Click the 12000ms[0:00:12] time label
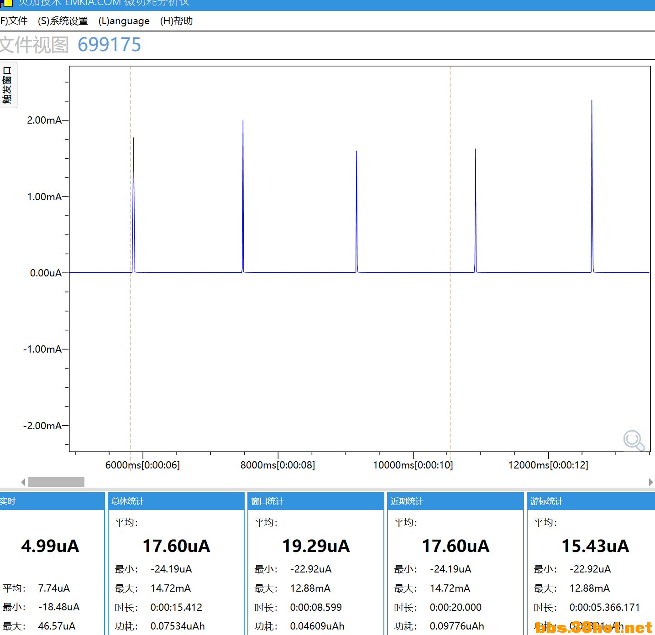Screen dimensions: 655x635 pyautogui.click(x=548, y=465)
